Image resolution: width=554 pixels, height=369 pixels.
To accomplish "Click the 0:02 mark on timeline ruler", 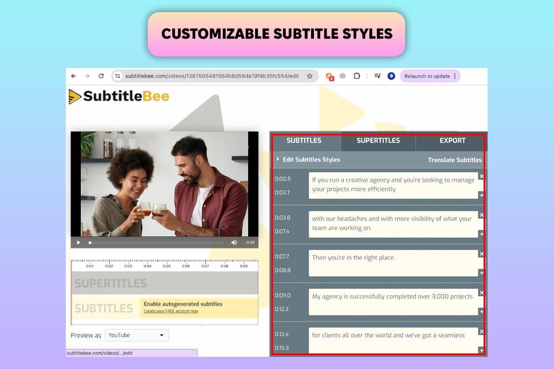I will coord(109,266).
